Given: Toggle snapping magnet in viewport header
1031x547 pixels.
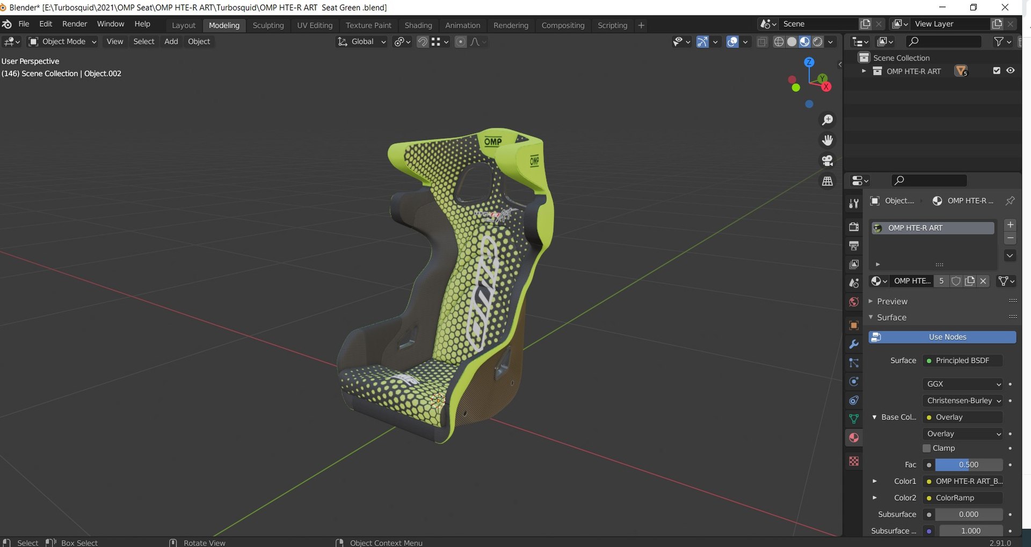Looking at the screenshot, I should (x=423, y=42).
